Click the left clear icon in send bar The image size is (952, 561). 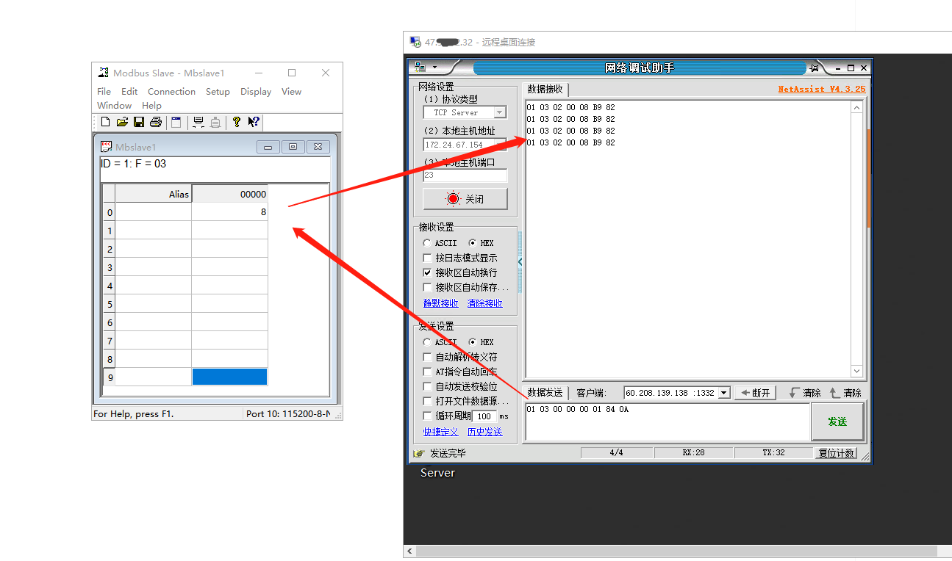point(793,393)
